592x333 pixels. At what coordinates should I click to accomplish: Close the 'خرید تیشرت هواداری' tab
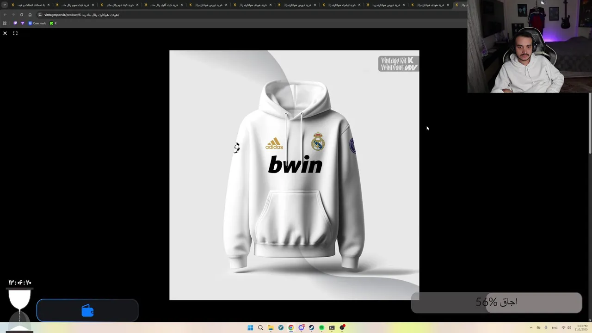click(x=359, y=5)
